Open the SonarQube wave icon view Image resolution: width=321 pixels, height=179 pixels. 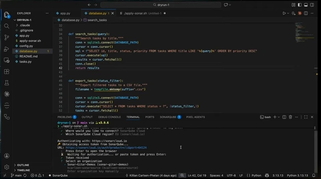click(7, 105)
